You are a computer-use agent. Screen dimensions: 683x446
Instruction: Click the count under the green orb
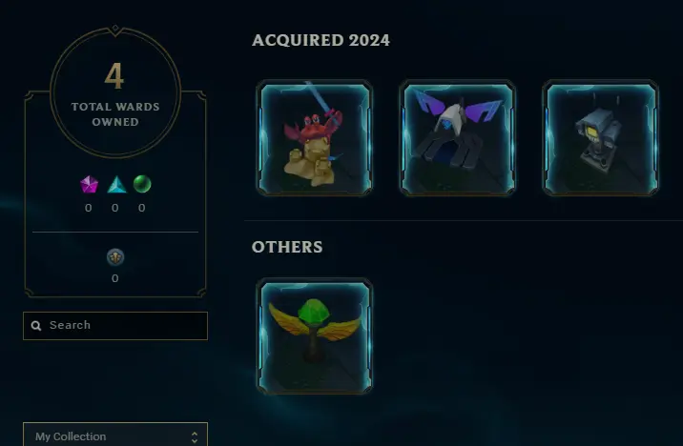[141, 208]
